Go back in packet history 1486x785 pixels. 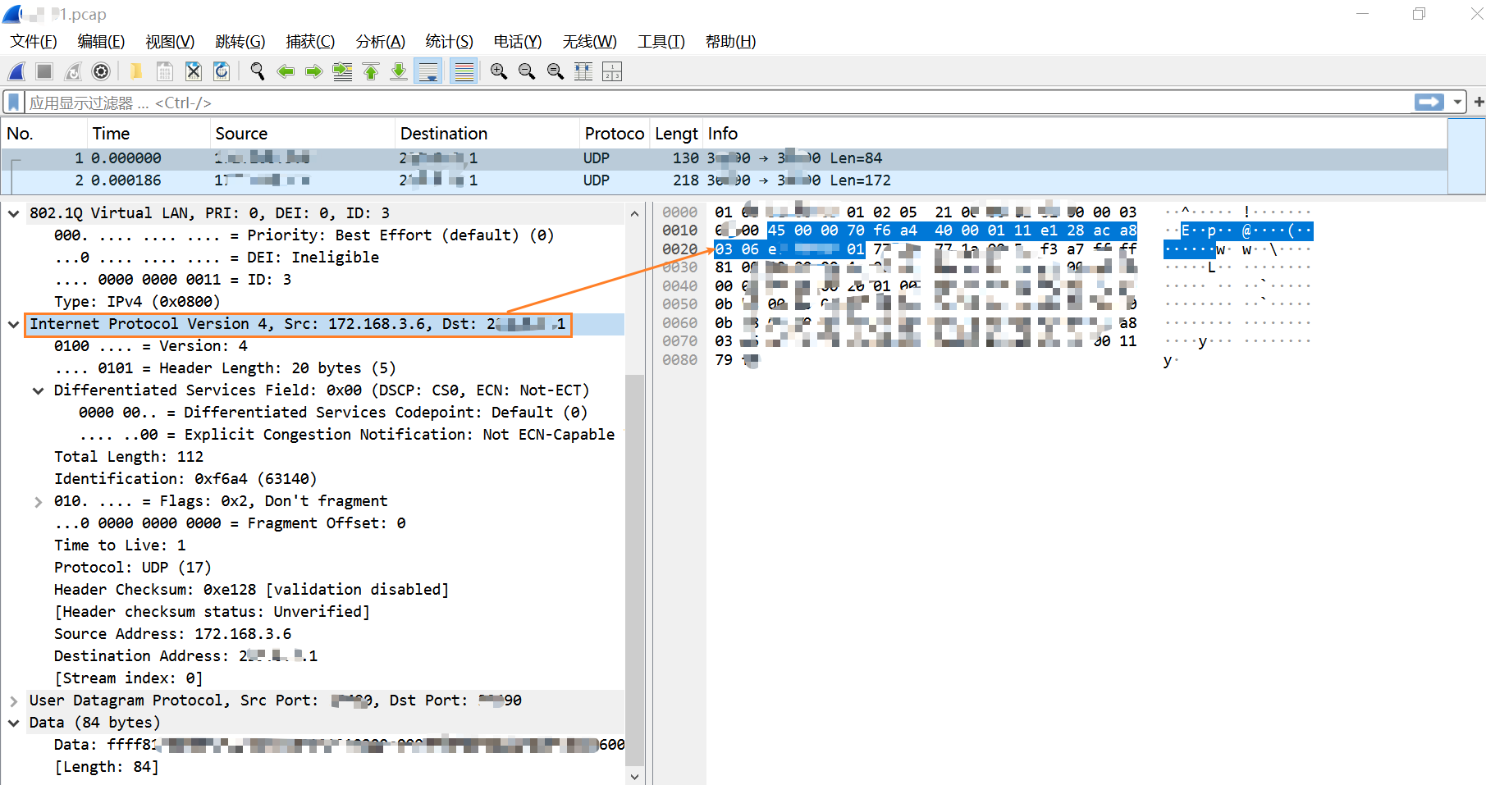pyautogui.click(x=286, y=71)
